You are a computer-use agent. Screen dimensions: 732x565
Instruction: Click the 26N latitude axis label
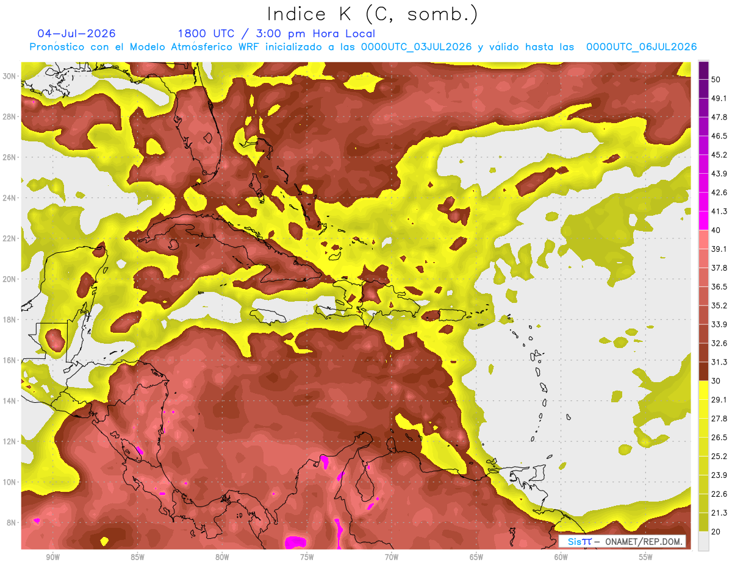click(x=9, y=157)
